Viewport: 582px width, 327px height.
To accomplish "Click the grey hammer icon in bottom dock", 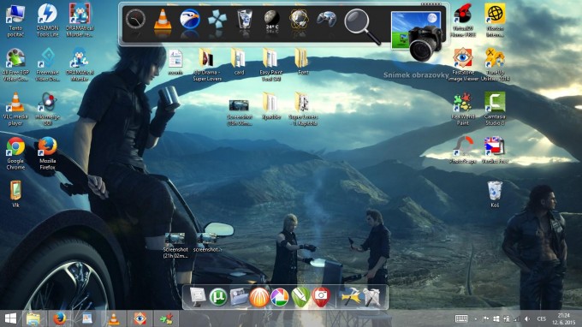I will tap(371, 297).
